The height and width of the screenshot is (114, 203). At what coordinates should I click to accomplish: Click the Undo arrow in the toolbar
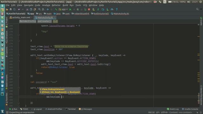tap(19, 9)
